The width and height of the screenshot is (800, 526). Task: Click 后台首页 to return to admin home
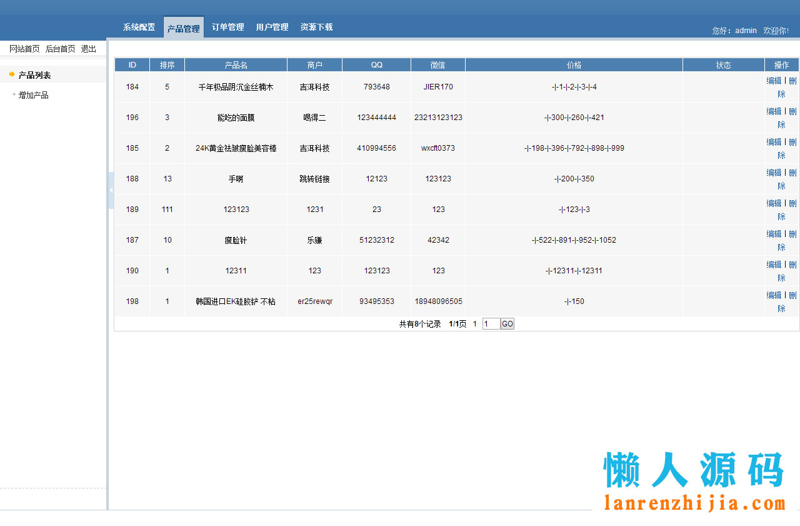click(x=59, y=48)
